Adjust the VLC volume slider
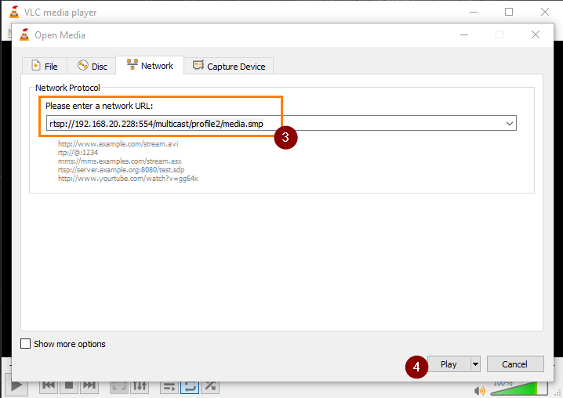The image size is (563, 398). point(519,389)
